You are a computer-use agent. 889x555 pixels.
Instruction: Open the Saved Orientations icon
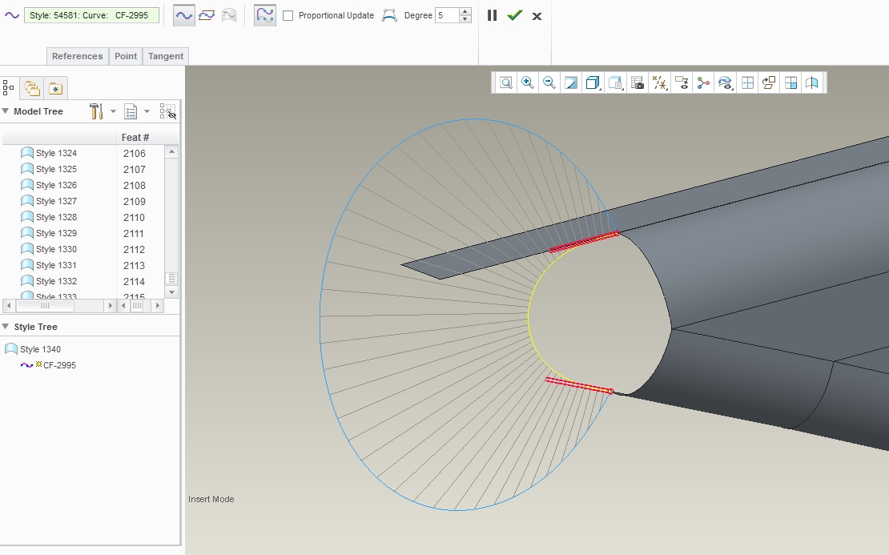point(615,82)
